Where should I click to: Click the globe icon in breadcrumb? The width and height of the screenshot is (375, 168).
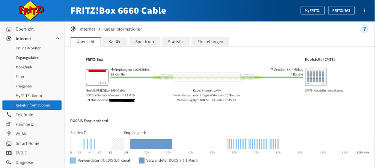click(74, 29)
